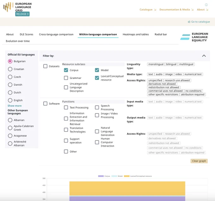Click the purple Corpus bar segment
Image resolution: width=215 pixels, height=201 pixels.
pos(127,199)
